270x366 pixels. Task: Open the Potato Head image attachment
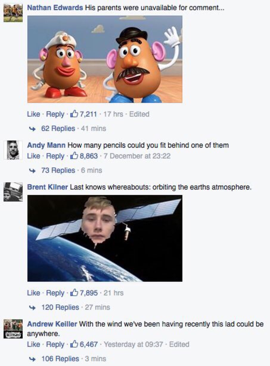tap(105, 59)
